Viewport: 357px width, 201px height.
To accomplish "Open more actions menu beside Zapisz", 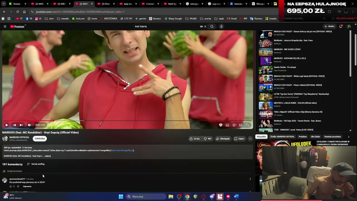I will pyautogui.click(x=250, y=139).
